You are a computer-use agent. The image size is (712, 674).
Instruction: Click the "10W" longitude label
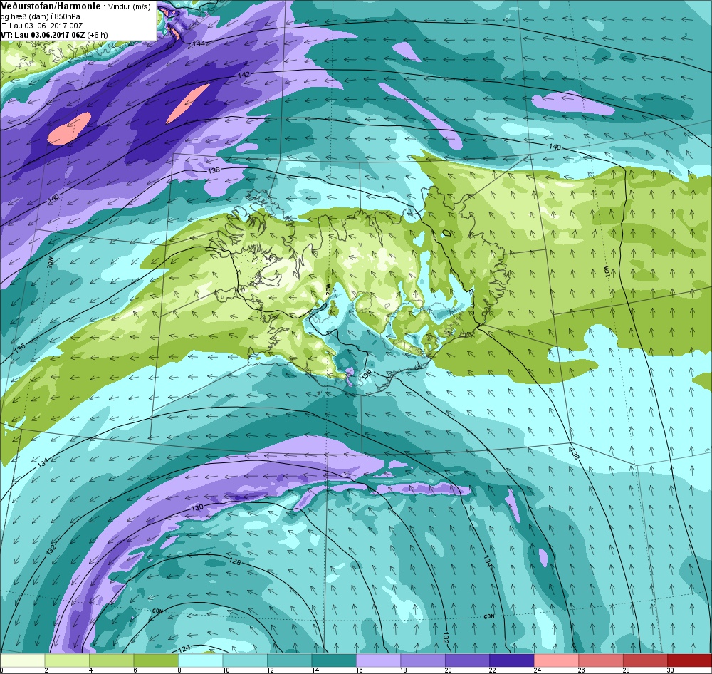(606, 271)
